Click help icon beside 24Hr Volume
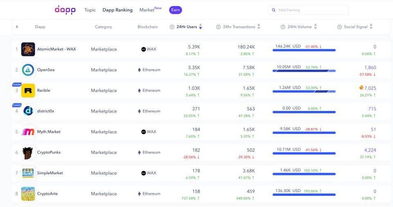The height and width of the screenshot is (207, 393). [283, 27]
